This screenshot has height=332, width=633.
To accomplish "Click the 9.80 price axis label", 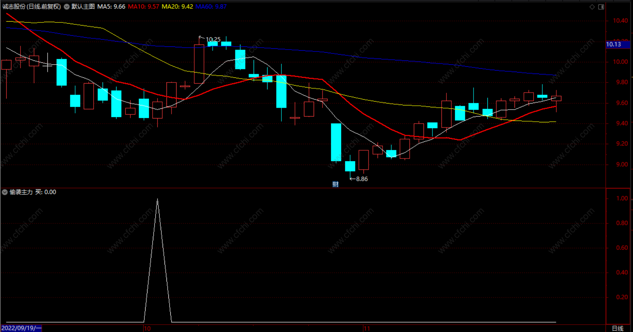I will [x=622, y=83].
